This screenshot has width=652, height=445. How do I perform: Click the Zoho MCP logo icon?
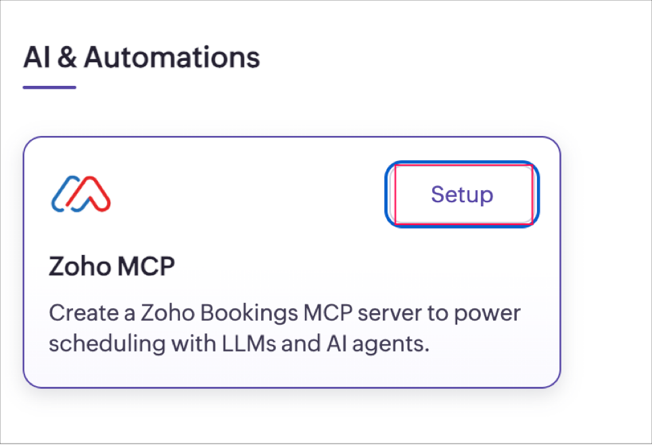pos(80,193)
